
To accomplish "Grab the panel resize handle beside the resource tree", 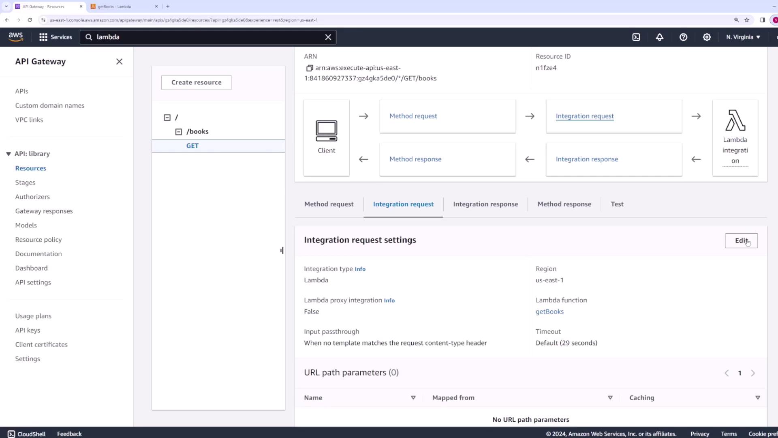I will point(282,250).
